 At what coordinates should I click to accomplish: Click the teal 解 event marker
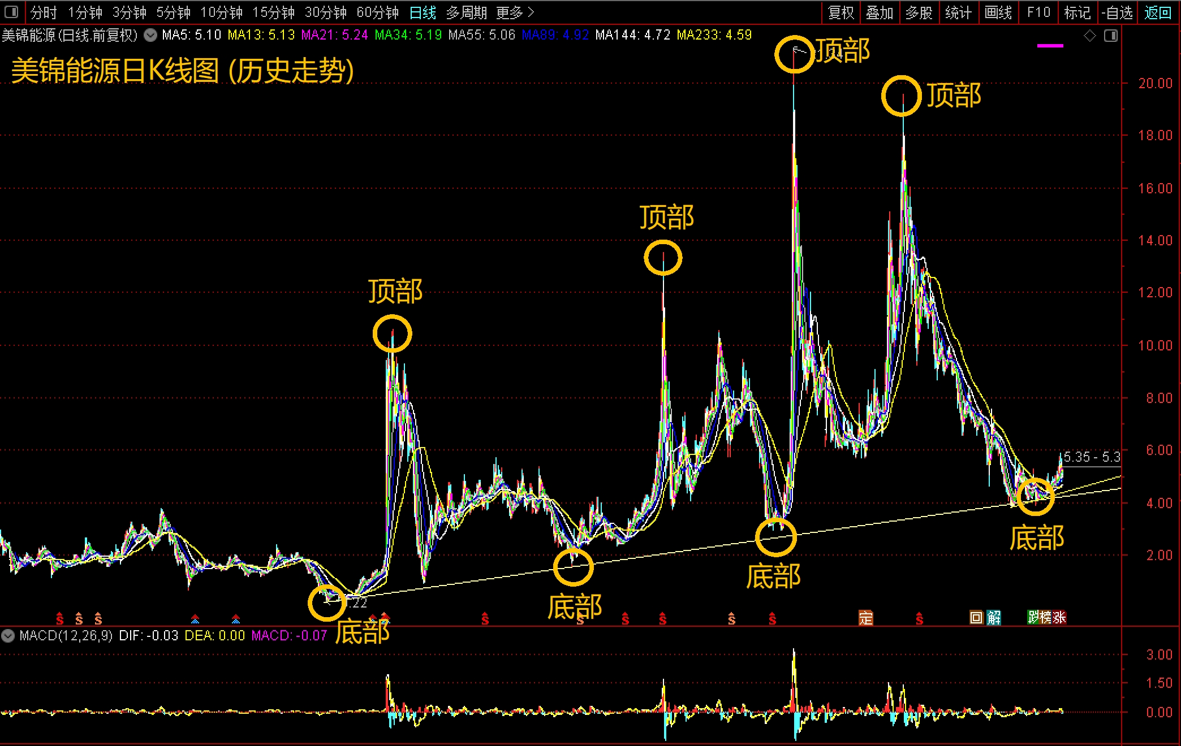994,618
